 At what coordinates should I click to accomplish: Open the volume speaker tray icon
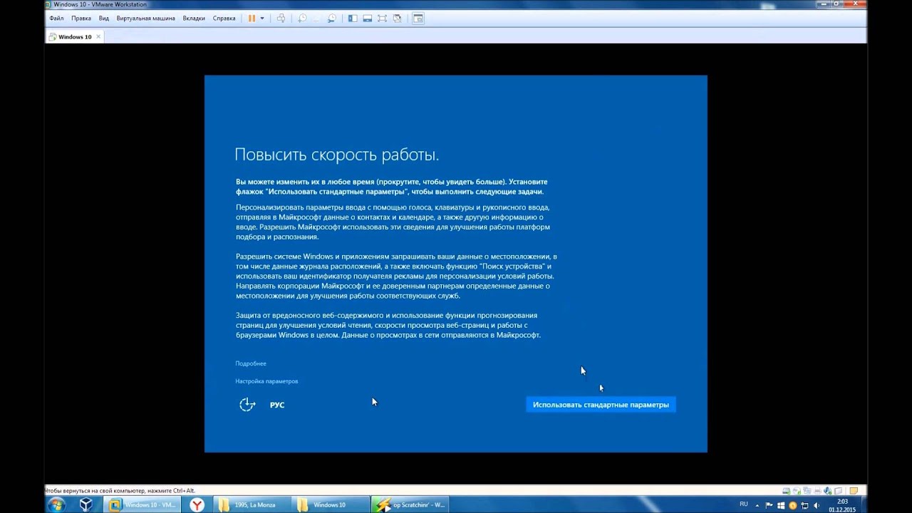pyautogui.click(x=816, y=505)
